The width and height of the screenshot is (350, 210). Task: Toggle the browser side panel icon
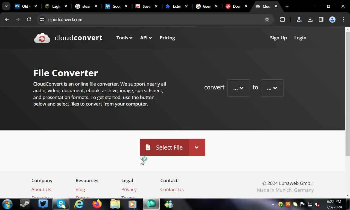tap(321, 19)
